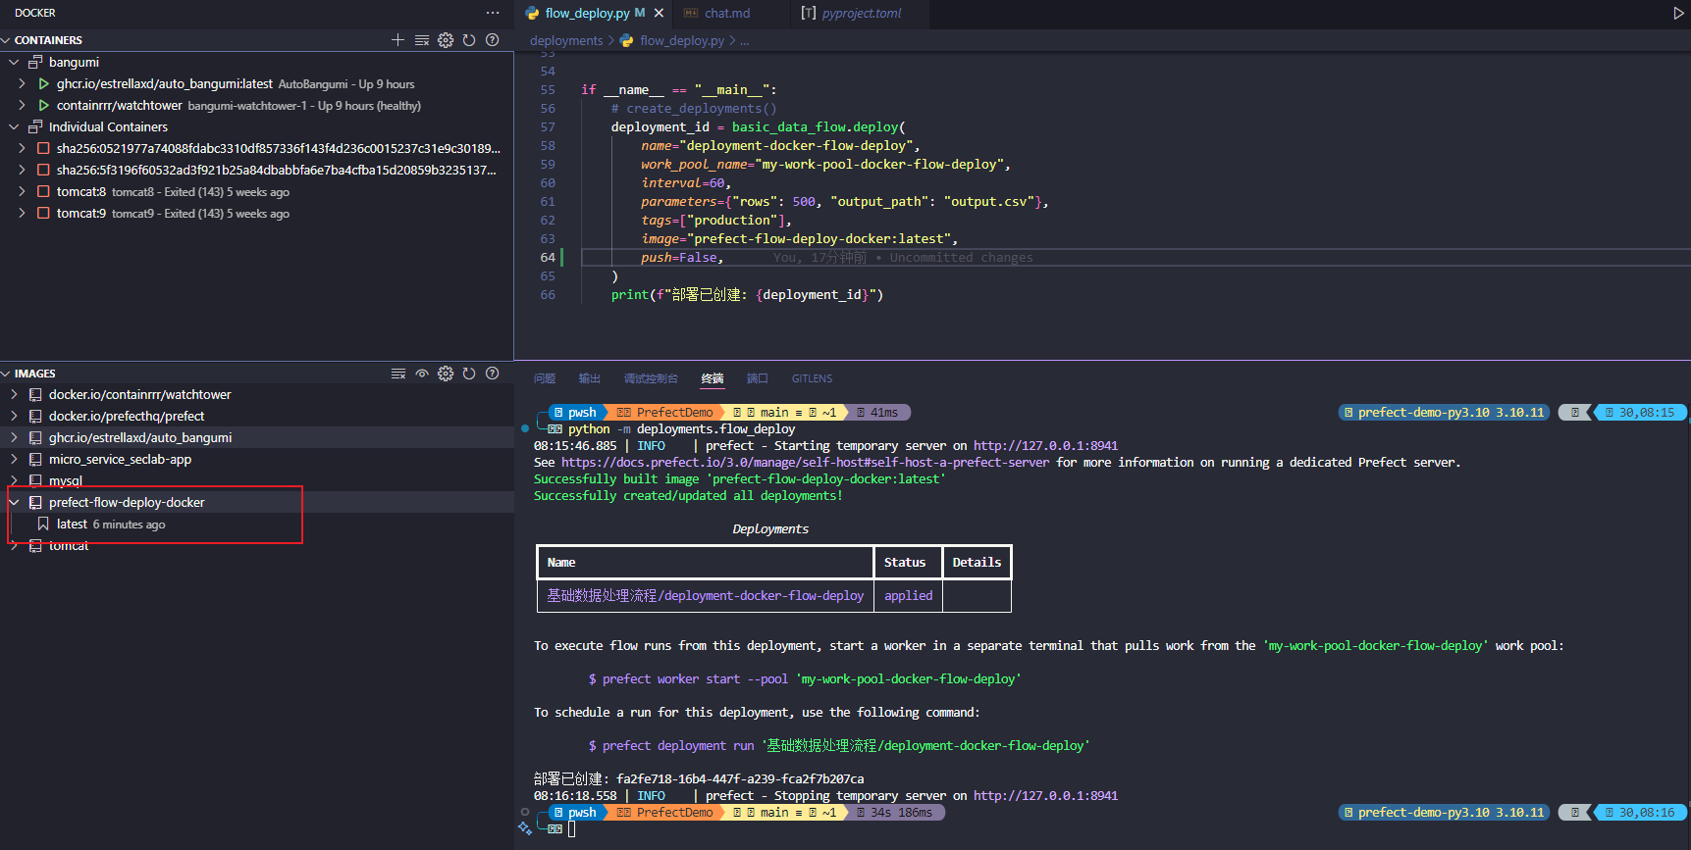Screen dimensions: 1691x850
Task: Open the 调试控制台 panel tab
Action: (651, 378)
